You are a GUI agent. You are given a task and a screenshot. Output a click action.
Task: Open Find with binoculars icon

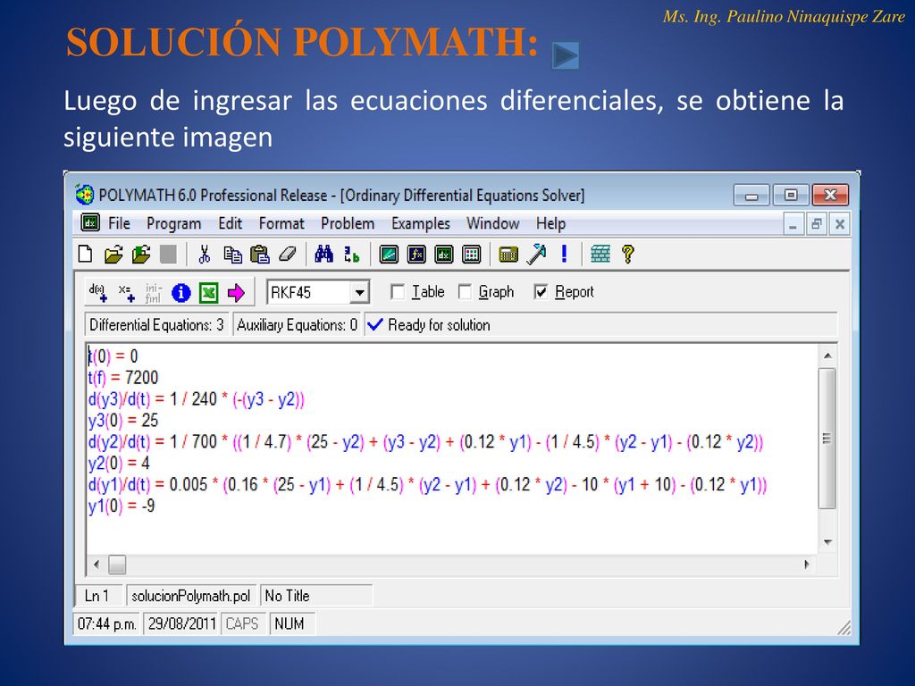point(323,255)
